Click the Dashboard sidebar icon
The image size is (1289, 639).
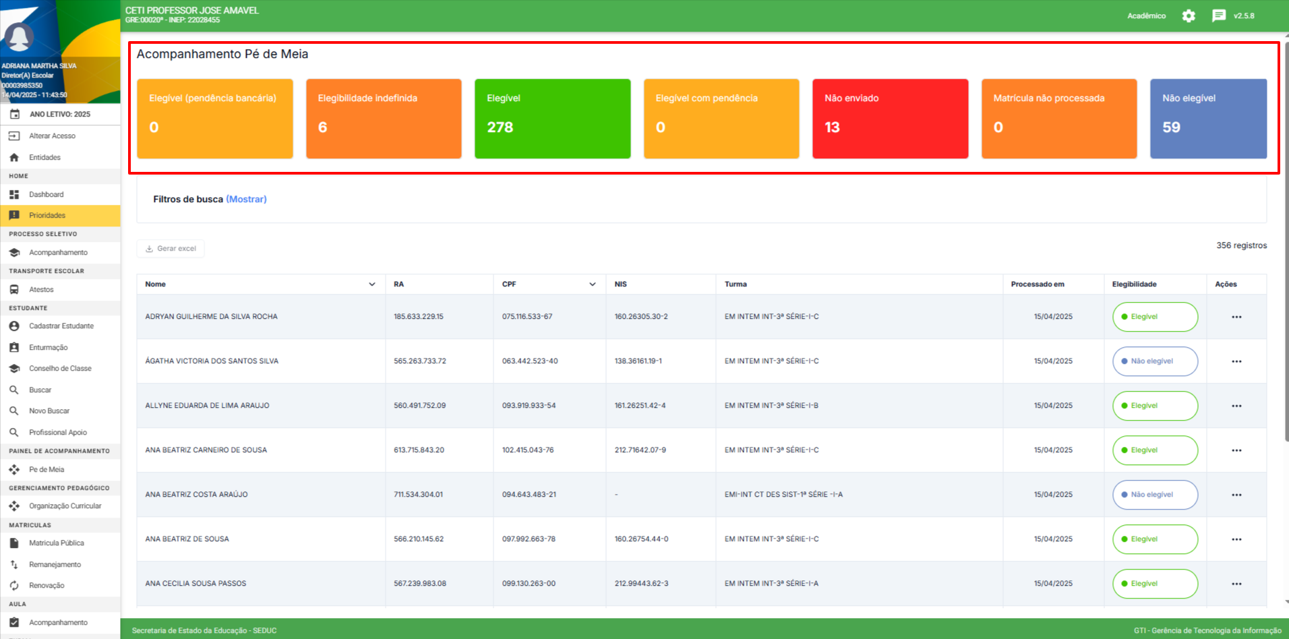[x=14, y=194]
